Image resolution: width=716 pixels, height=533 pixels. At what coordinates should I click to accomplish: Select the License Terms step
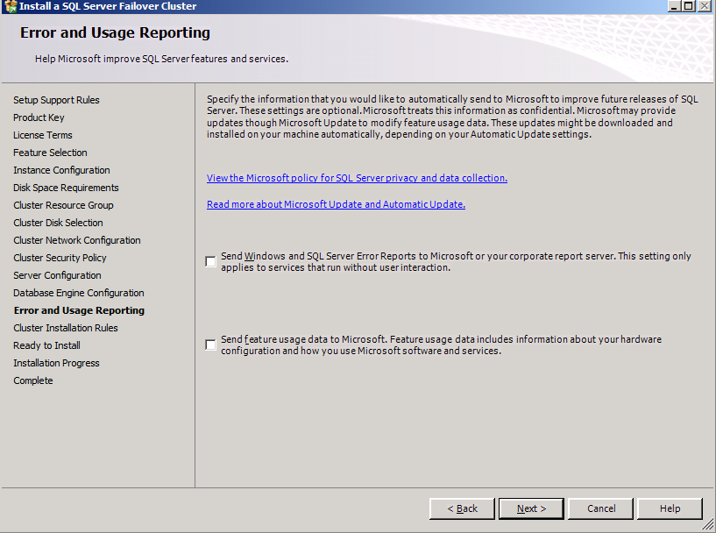(42, 135)
